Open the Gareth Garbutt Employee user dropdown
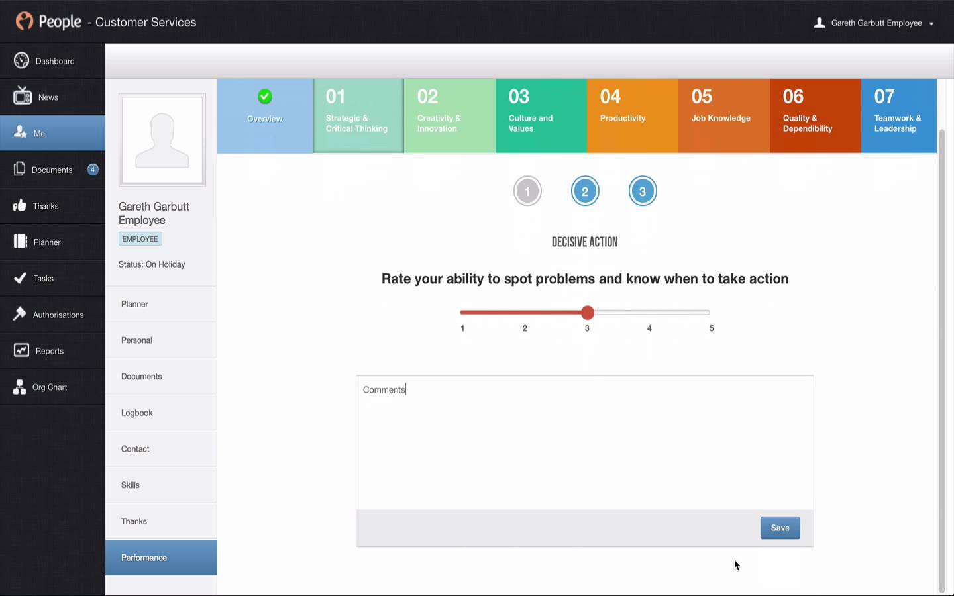 874,23
